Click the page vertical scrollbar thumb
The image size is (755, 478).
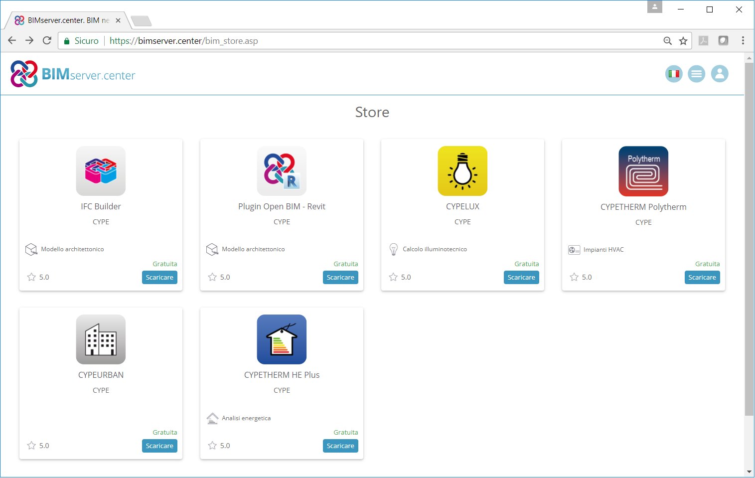click(749, 239)
